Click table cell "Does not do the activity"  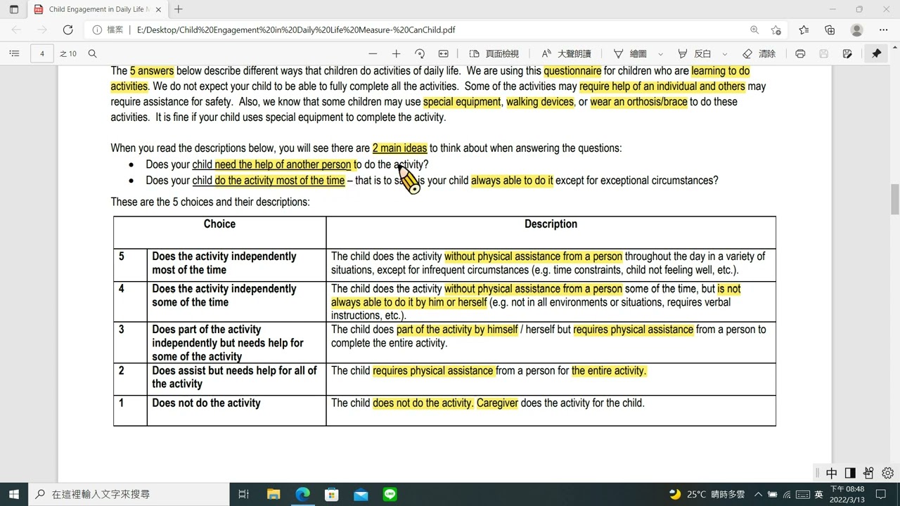click(206, 403)
